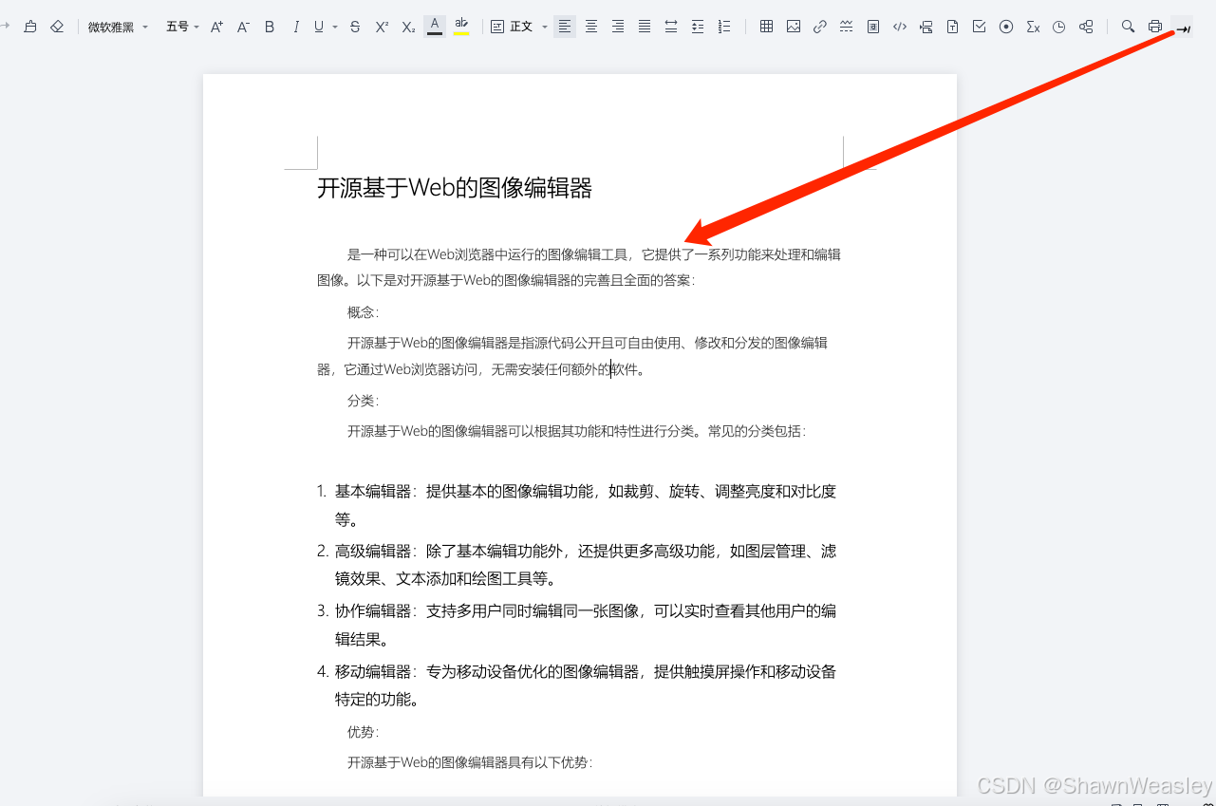Insert a LaTeX formula

pos(1033,27)
